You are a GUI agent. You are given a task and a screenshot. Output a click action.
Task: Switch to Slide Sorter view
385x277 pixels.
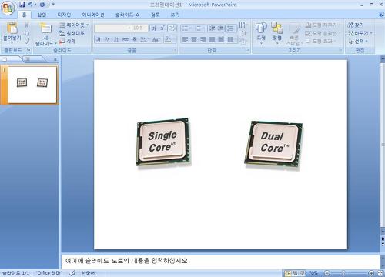[295, 273]
